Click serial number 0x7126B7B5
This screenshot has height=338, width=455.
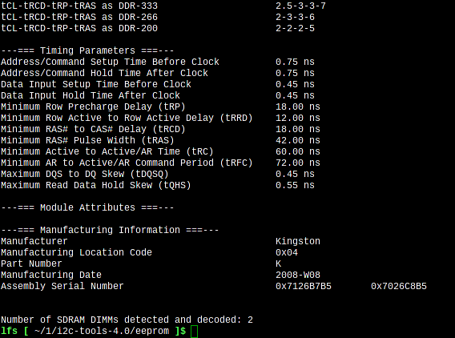tap(304, 287)
